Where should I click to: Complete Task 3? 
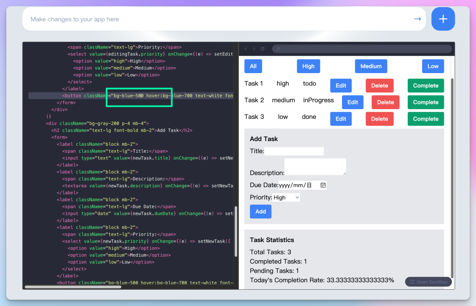point(425,118)
